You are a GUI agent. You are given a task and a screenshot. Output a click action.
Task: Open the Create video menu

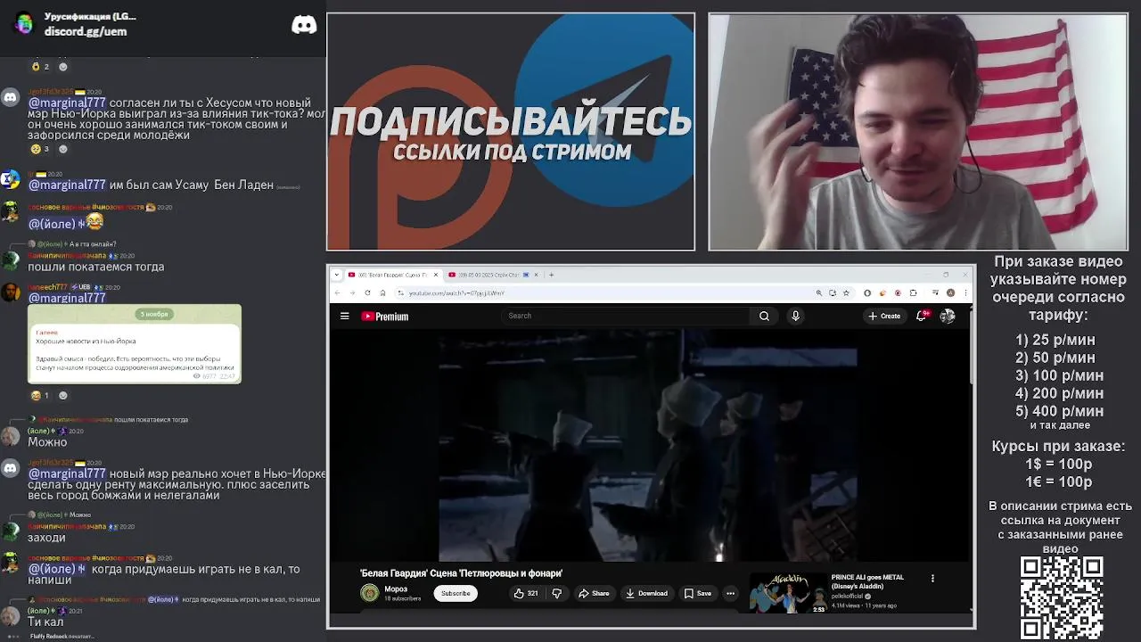click(884, 316)
